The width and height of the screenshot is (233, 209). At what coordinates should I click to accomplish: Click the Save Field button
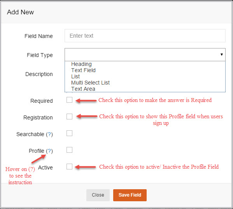pyautogui.click(x=130, y=195)
